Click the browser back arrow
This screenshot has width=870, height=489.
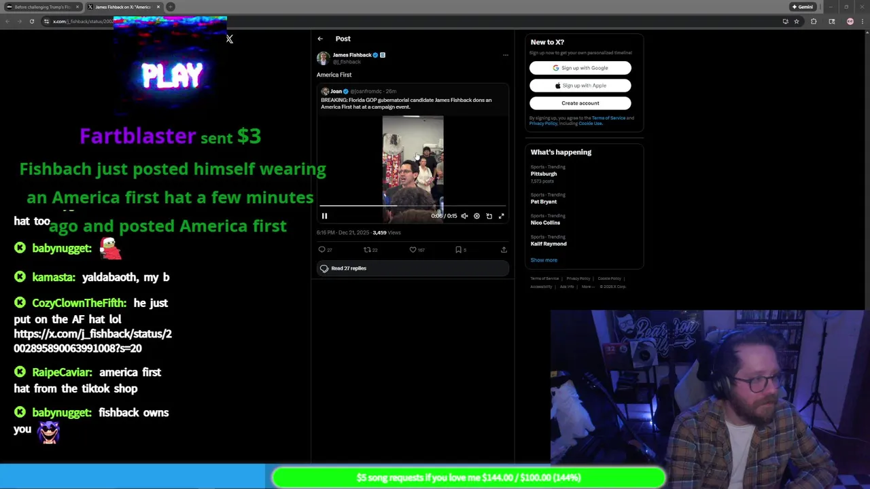click(x=7, y=21)
